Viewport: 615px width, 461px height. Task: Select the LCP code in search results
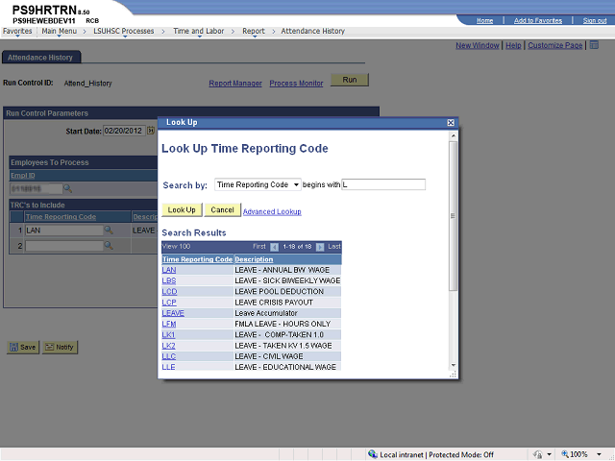coord(169,303)
